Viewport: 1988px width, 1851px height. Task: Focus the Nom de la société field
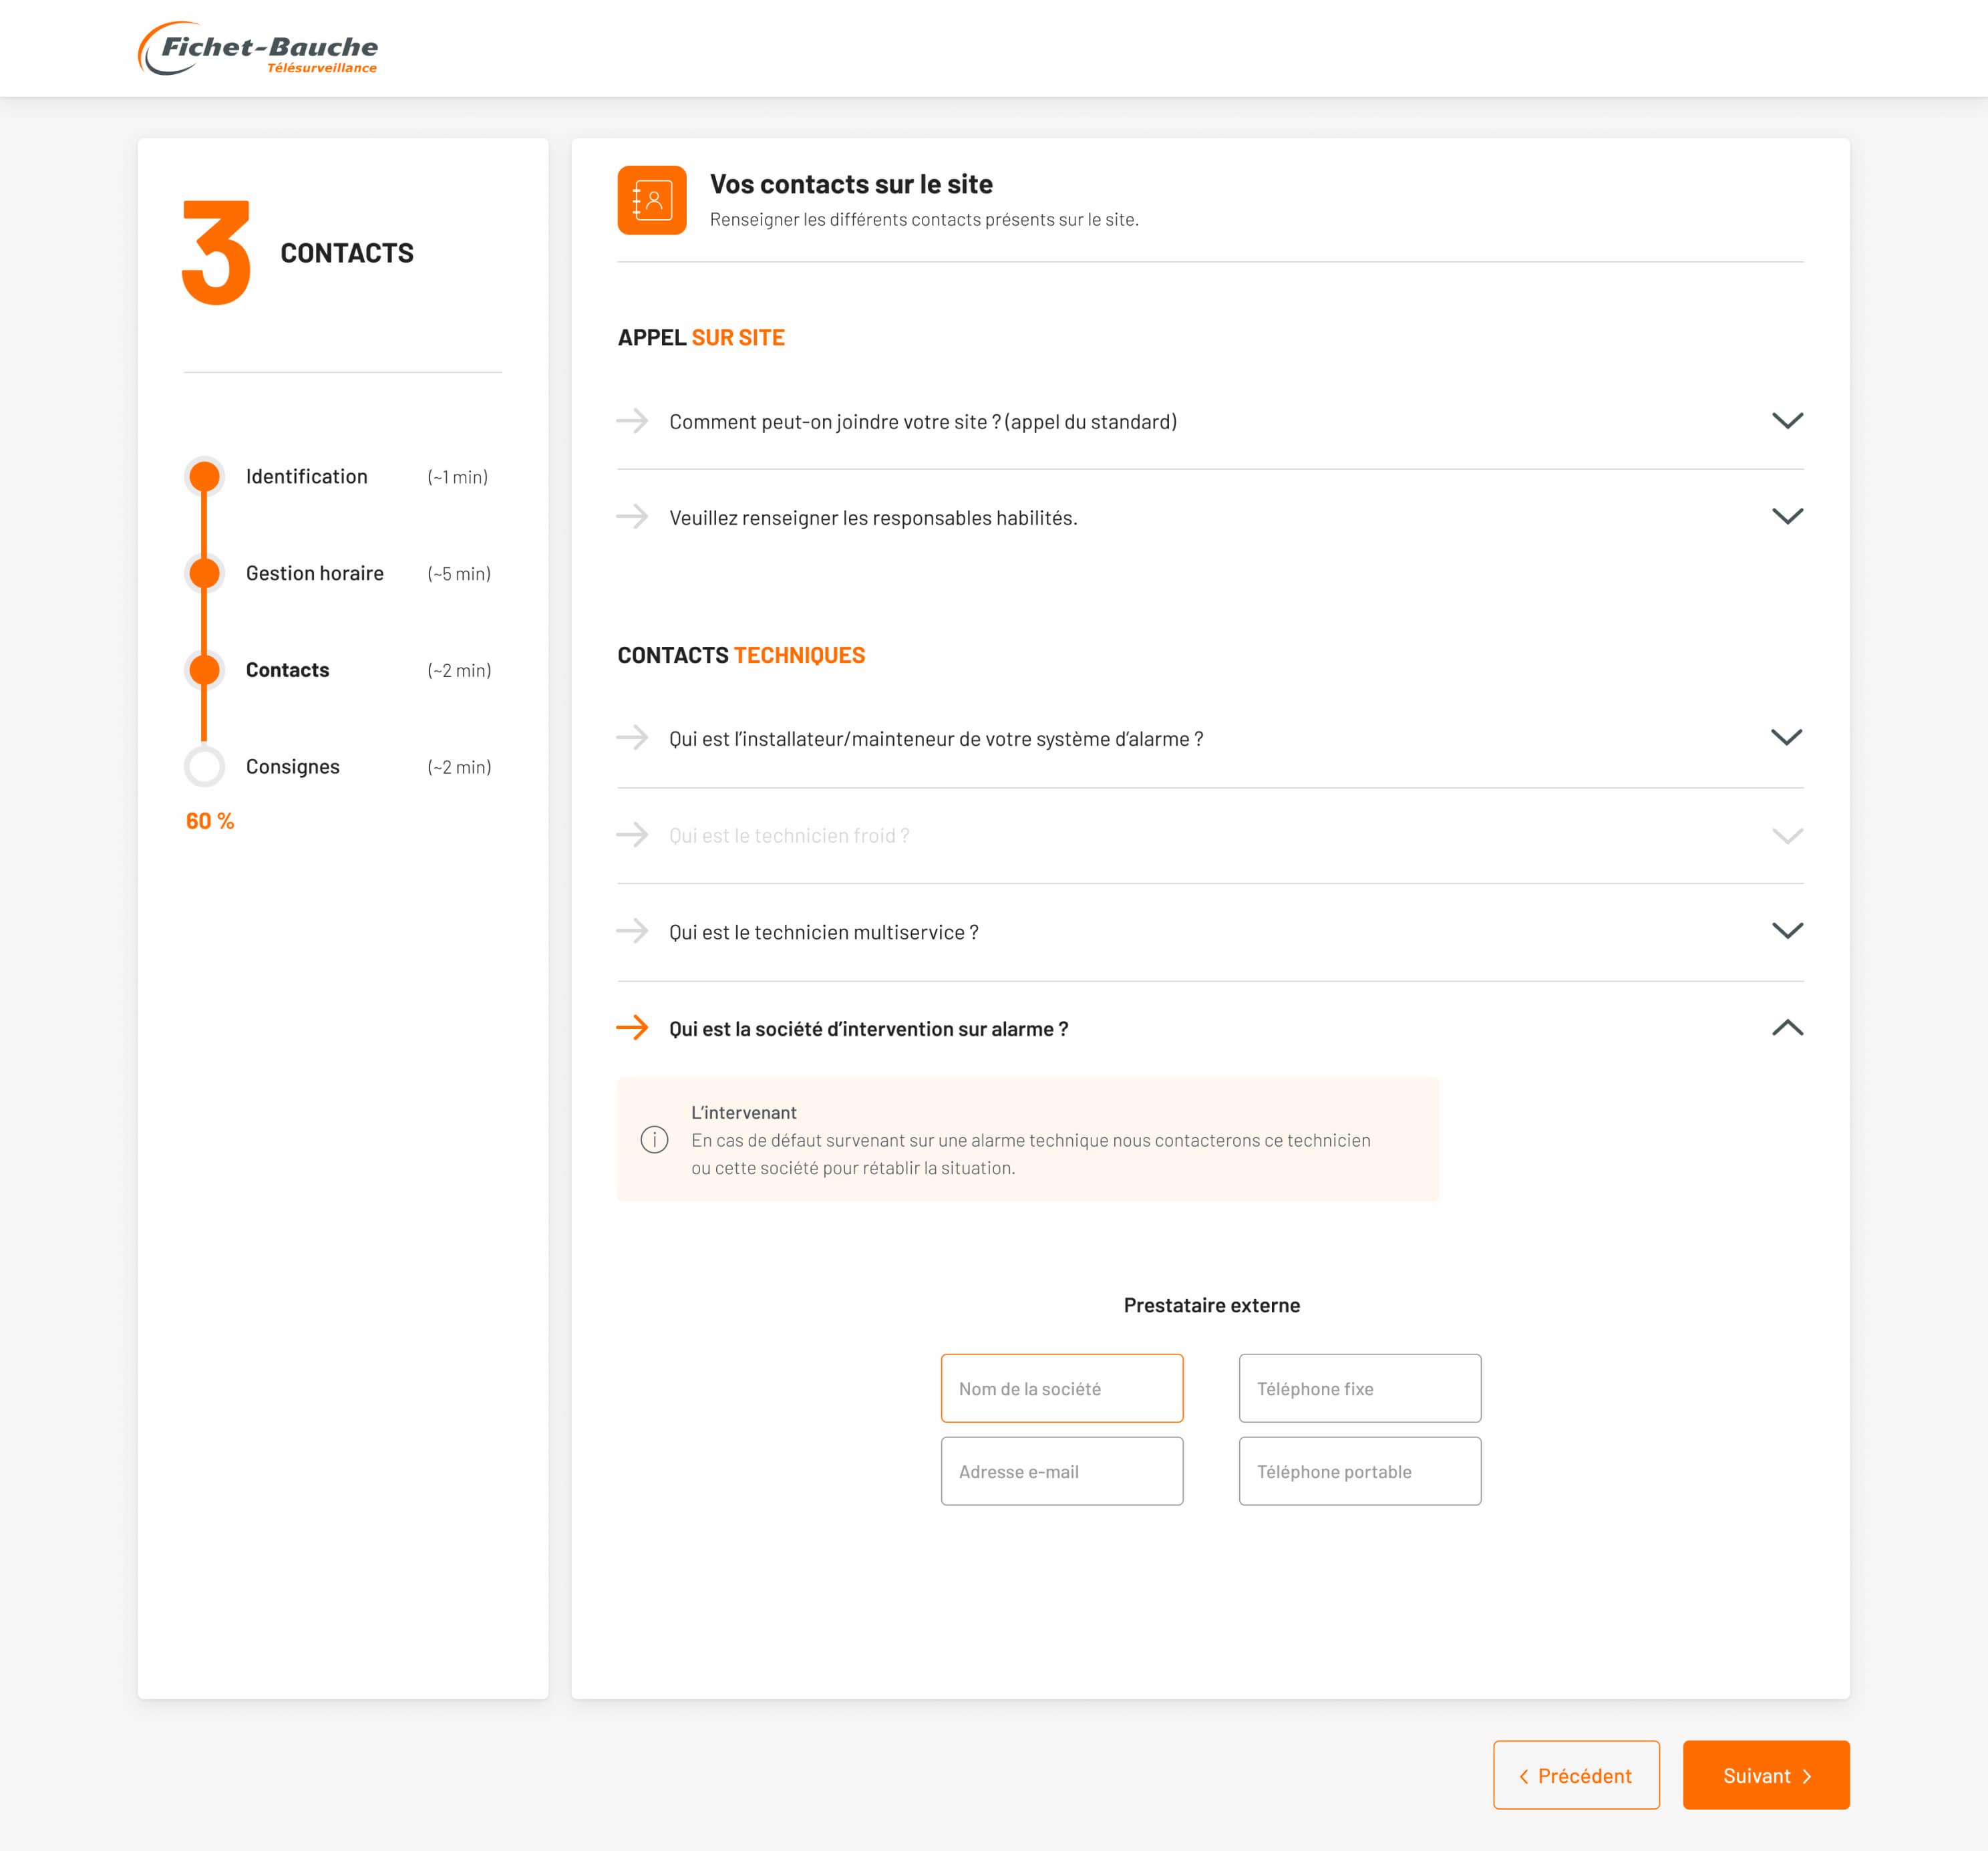tap(1061, 1388)
